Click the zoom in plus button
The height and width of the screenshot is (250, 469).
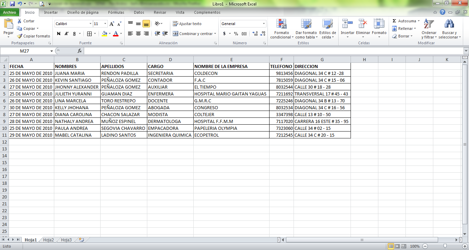pos(465,246)
